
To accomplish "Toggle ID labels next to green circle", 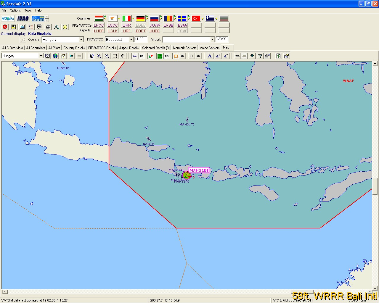I will tap(167, 56).
